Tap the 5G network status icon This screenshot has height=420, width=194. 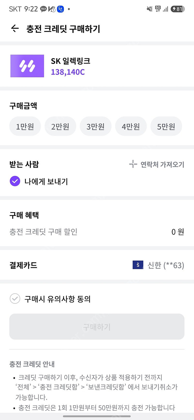tap(158, 9)
